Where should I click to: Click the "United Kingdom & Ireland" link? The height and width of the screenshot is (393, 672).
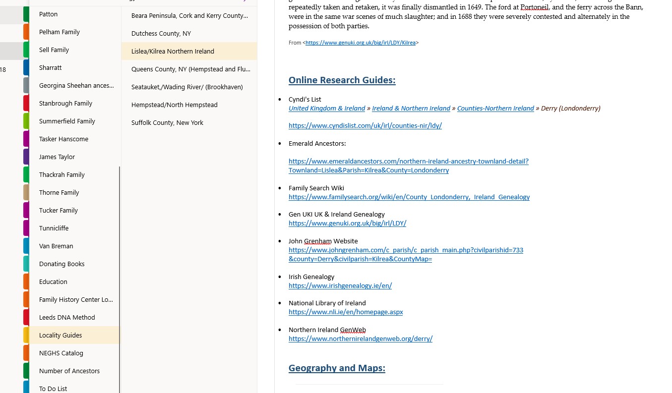[x=327, y=108]
